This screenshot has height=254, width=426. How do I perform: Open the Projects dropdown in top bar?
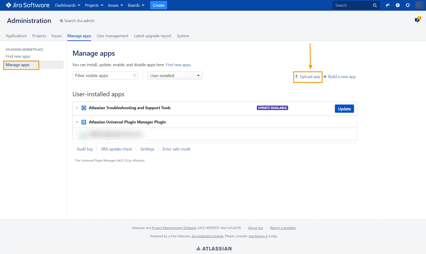pos(94,5)
